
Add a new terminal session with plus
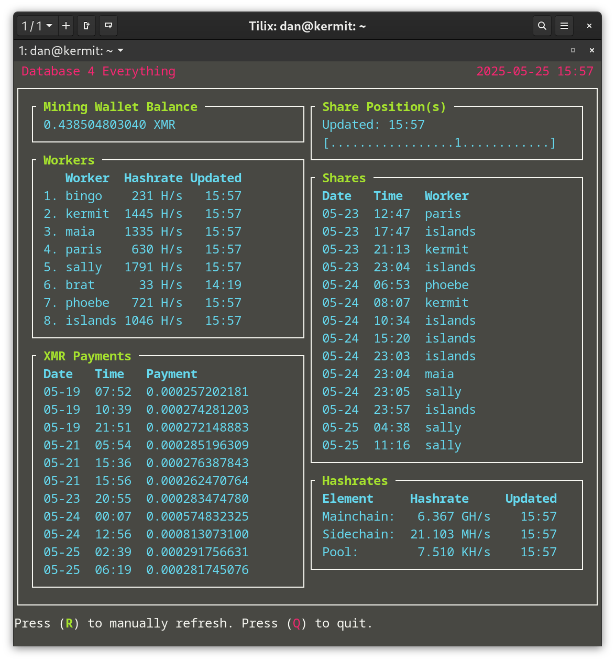pyautogui.click(x=66, y=26)
